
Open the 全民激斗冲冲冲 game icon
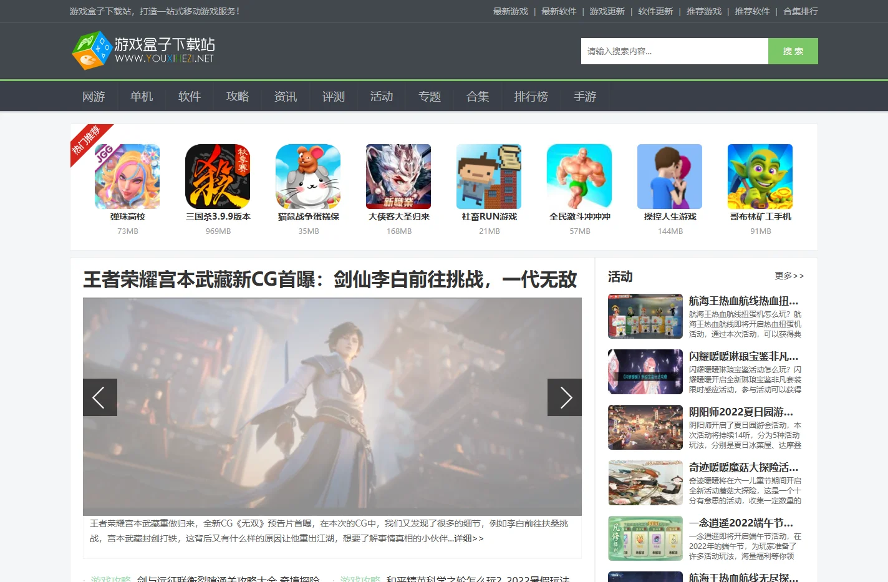579,177
